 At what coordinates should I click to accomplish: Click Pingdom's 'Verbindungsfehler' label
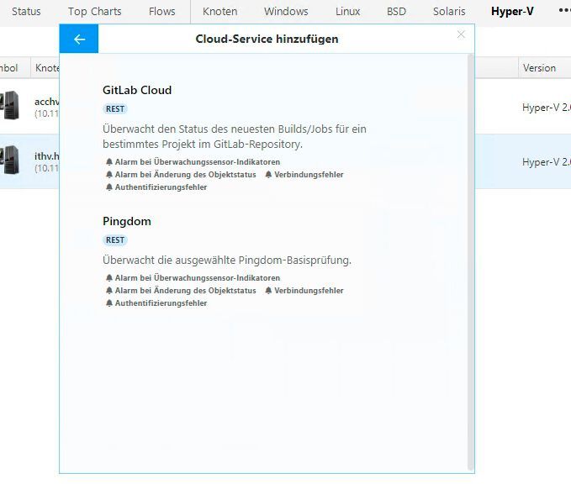tap(309, 291)
